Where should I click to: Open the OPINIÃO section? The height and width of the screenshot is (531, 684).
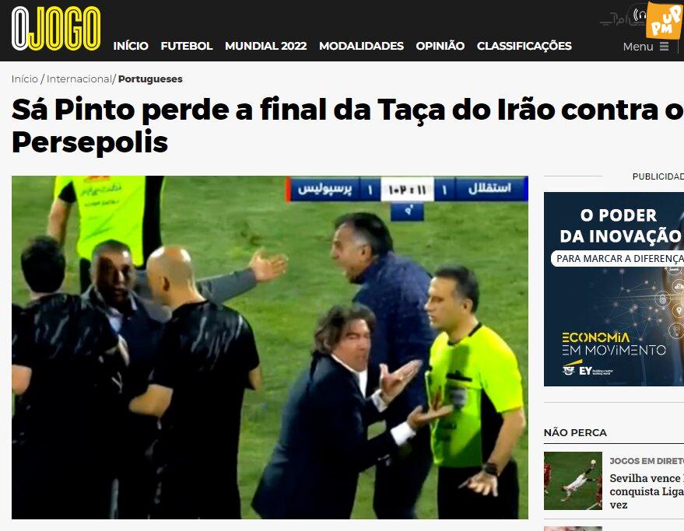[x=440, y=46]
